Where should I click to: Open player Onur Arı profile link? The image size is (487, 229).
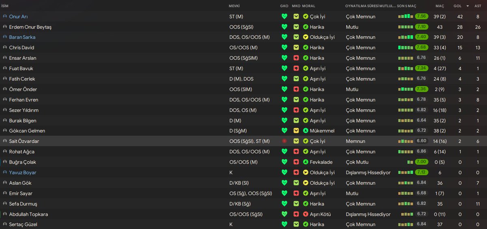click(18, 17)
